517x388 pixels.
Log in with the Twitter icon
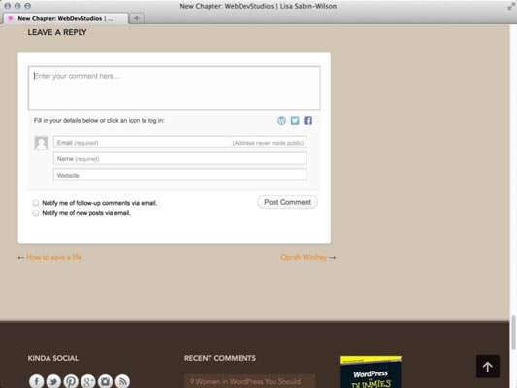click(x=295, y=121)
